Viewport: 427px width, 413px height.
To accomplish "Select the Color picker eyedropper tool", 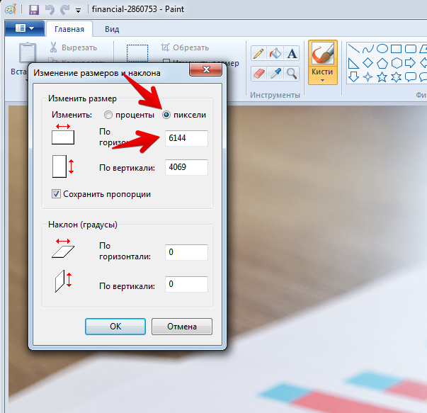I will (275, 74).
